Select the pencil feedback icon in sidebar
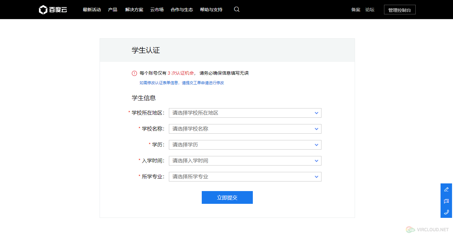The height and width of the screenshot is (237, 453). [x=446, y=189]
